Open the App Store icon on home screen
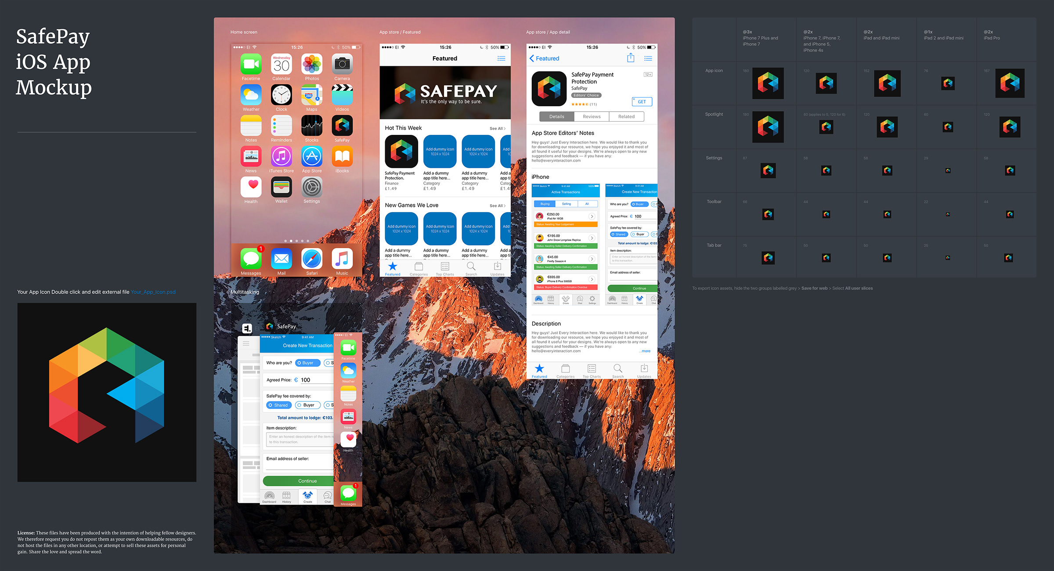 312,156
